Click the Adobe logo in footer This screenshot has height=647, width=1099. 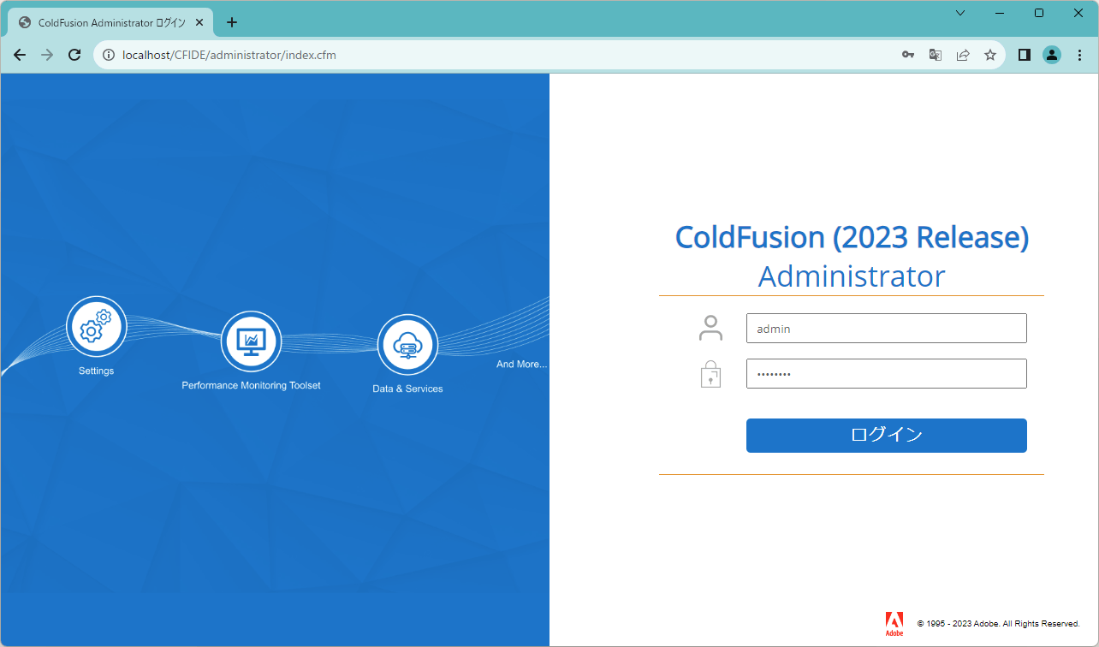(894, 624)
